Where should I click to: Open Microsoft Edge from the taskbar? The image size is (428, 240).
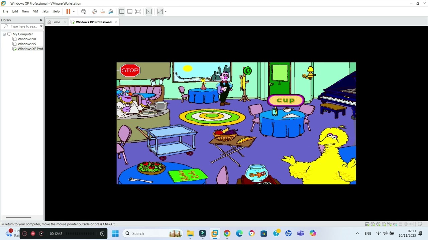click(239, 233)
